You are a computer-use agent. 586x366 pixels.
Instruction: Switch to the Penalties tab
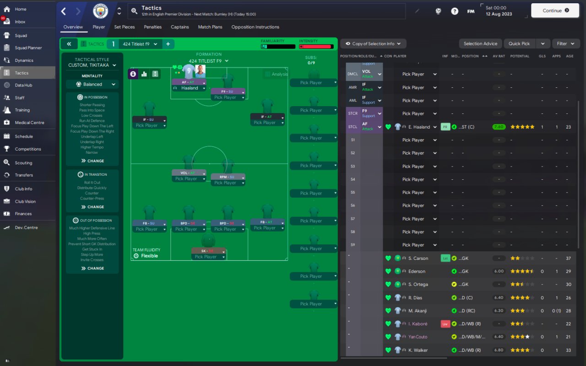pos(153,27)
